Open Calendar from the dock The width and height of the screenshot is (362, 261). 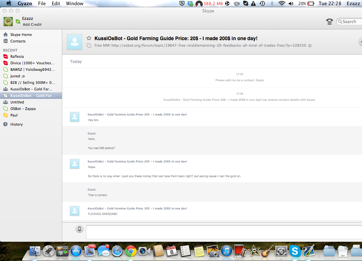[x=172, y=251]
